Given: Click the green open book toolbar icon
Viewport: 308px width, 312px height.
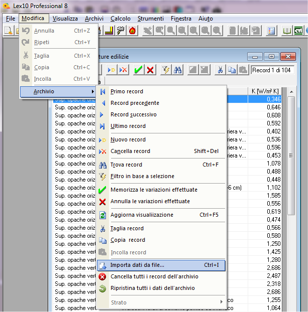Looking at the screenshot, I should click(x=287, y=31).
